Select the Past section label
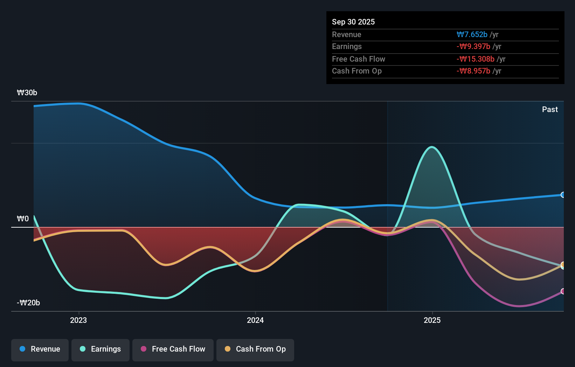This screenshot has width=575, height=367. click(x=550, y=109)
